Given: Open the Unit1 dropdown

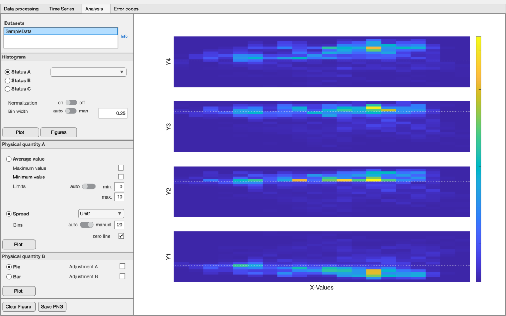Looking at the screenshot, I should (x=101, y=214).
